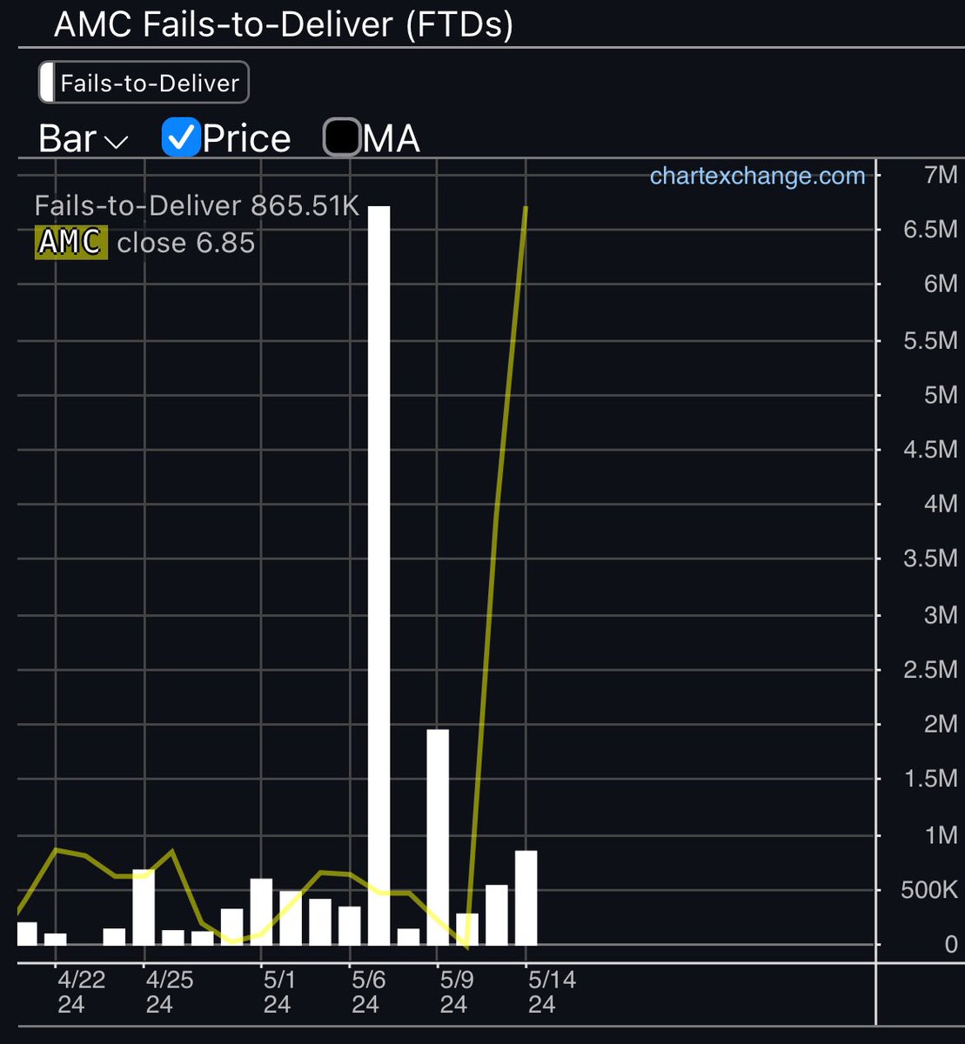Toggle the Fails-to-Deliver series legend button
This screenshot has width=965, height=1044.
point(144,84)
